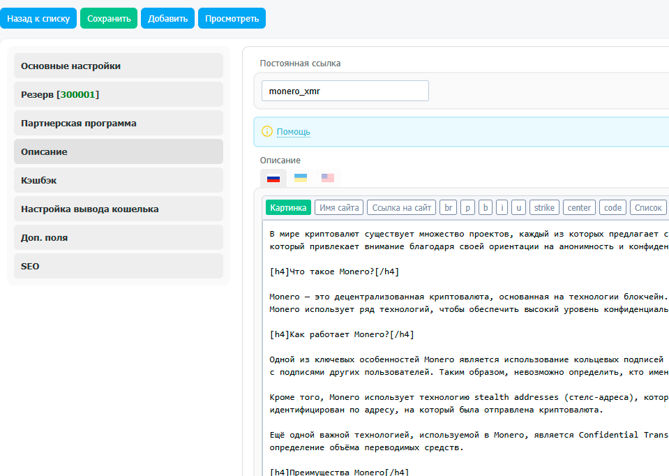669x476 pixels.
Task: Insert paragraph tag with p button
Action: 467,207
